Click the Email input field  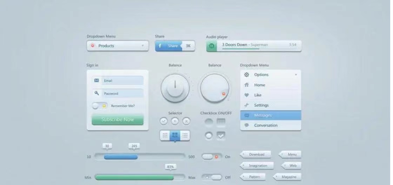[x=118, y=81]
